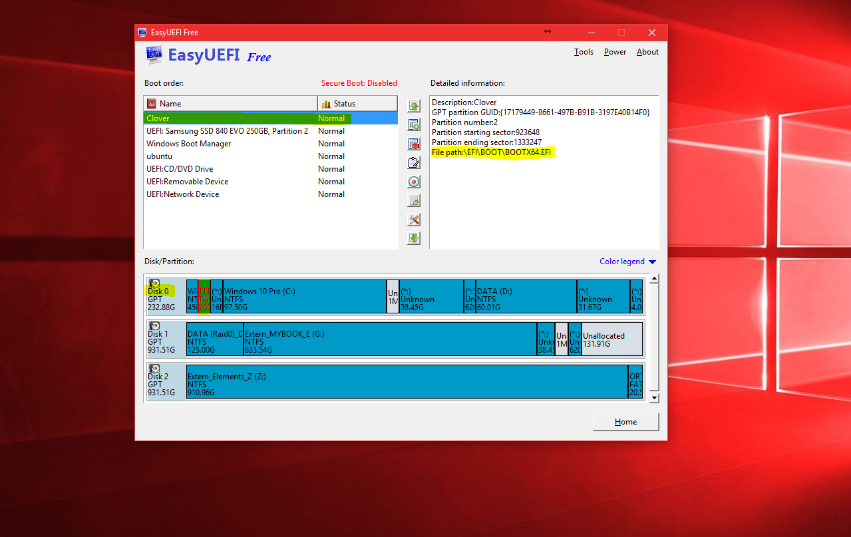851x537 pixels.
Task: Select the green EFI partition on Disk 0
Action: (x=204, y=296)
